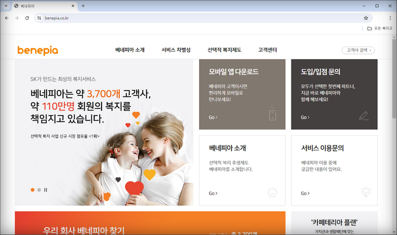Click the 모바일 앱 다운로드 heading
The width and height of the screenshot is (397, 235).
[x=234, y=72]
